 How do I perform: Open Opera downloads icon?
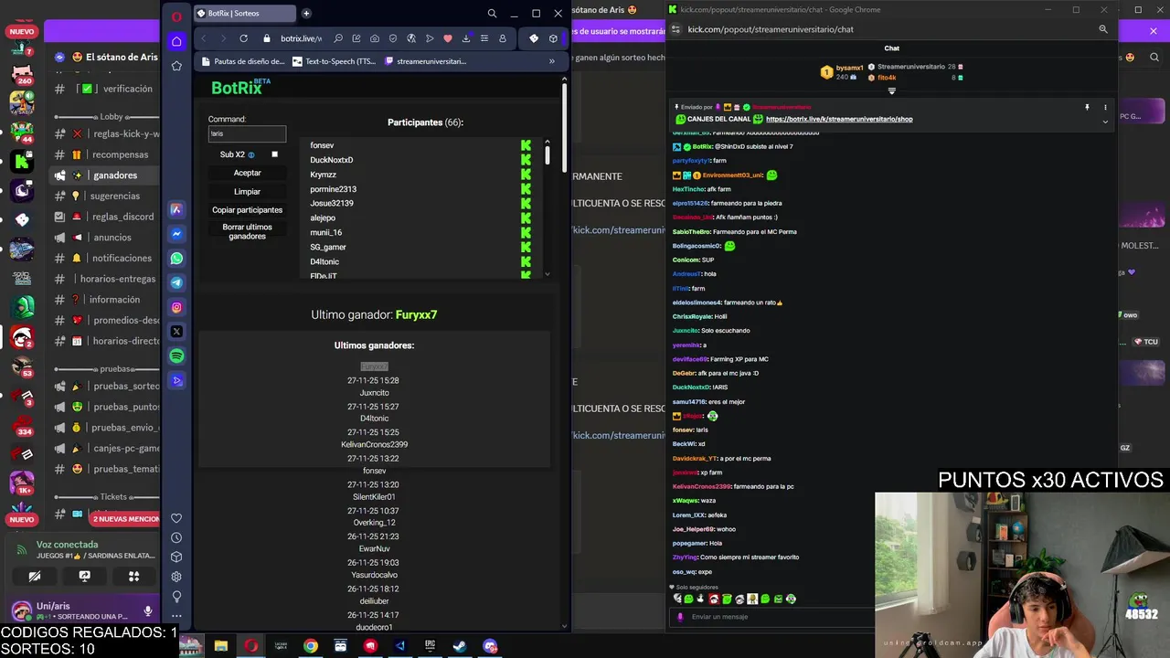(x=466, y=38)
